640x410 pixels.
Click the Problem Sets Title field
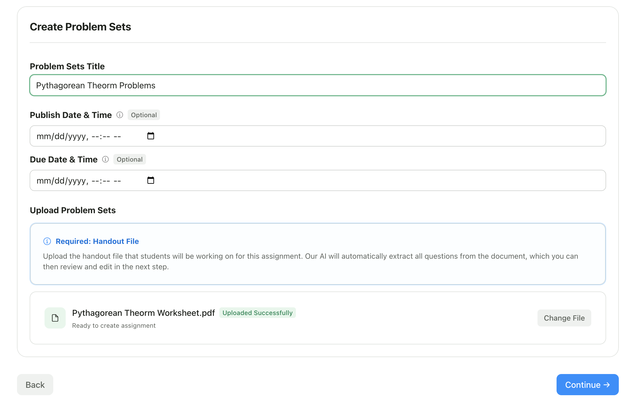pyautogui.click(x=318, y=85)
